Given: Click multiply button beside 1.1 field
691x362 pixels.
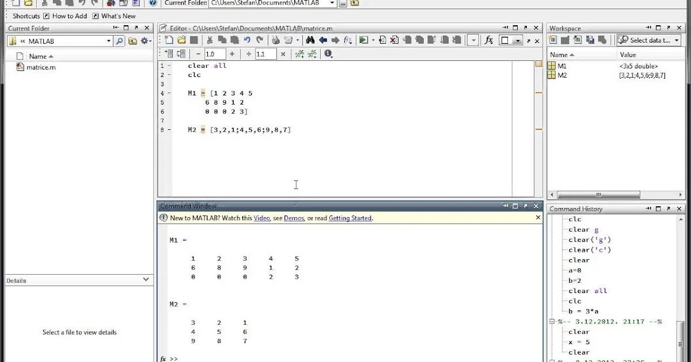Looking at the screenshot, I should (283, 54).
